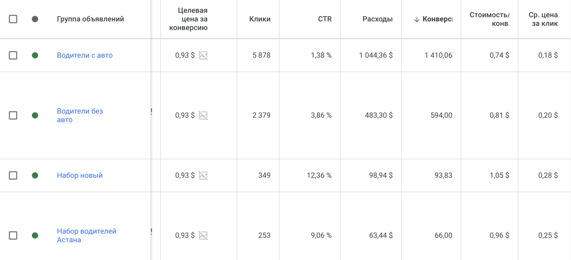
Task: Click the green status dot for Водители с авто
Action: [35, 55]
